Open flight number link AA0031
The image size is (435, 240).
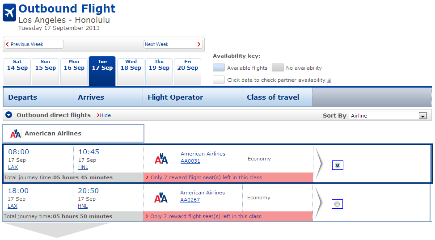tap(190, 161)
